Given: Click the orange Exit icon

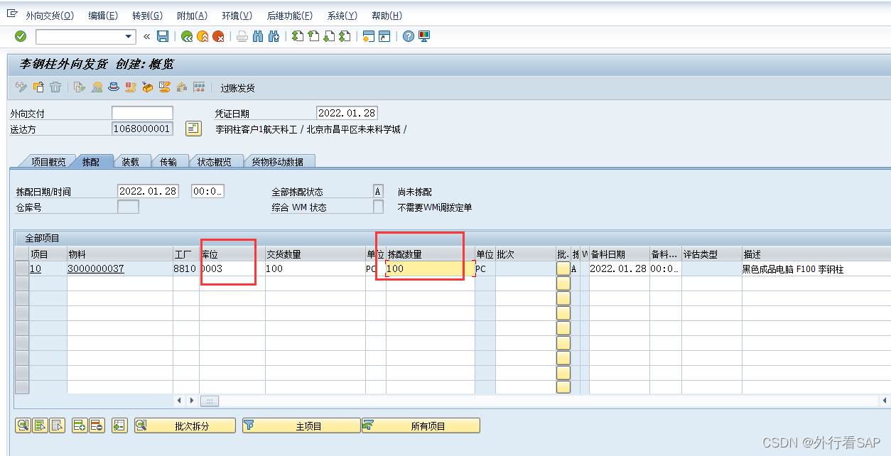Looking at the screenshot, I should (202, 36).
